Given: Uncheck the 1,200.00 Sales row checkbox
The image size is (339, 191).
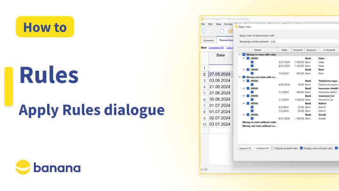Looking at the screenshot, I should point(252,66).
